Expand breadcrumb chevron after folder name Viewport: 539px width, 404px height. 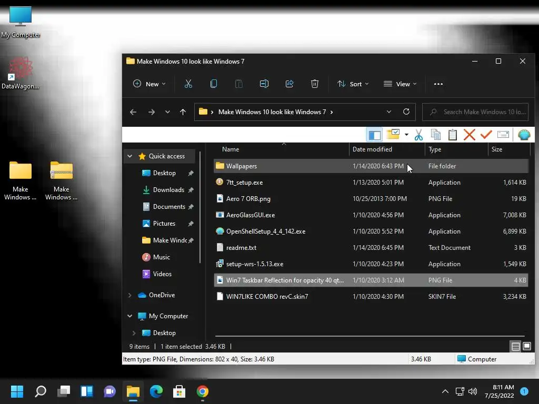(x=332, y=112)
